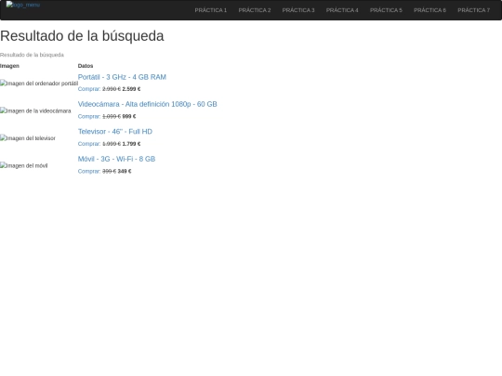502x376 pixels.
Task: Select the 1.799 € televisor price
Action: pos(131,144)
